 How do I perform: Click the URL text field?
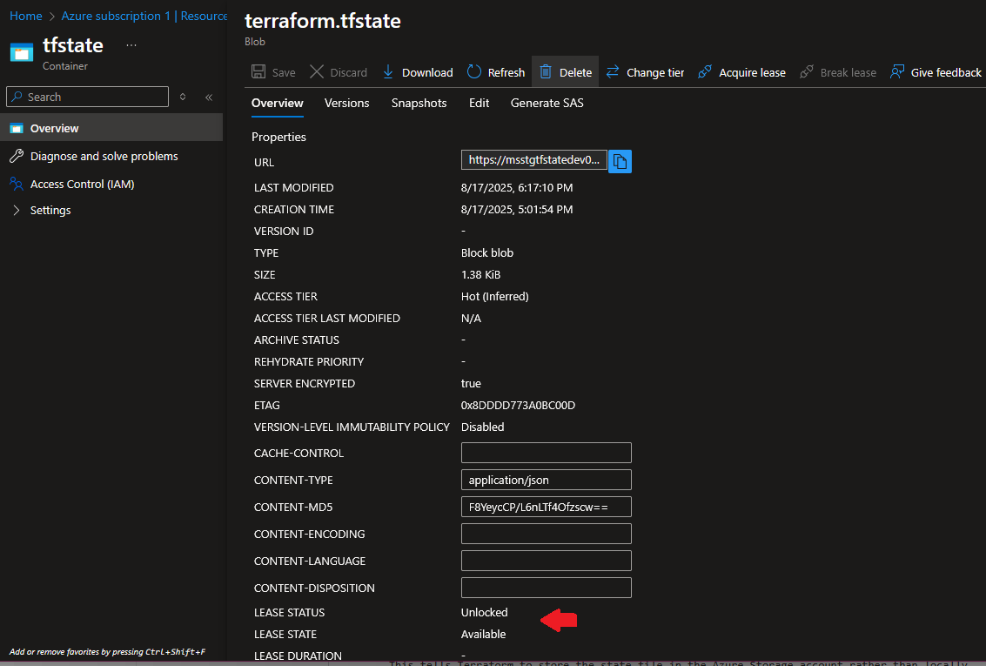pos(533,159)
